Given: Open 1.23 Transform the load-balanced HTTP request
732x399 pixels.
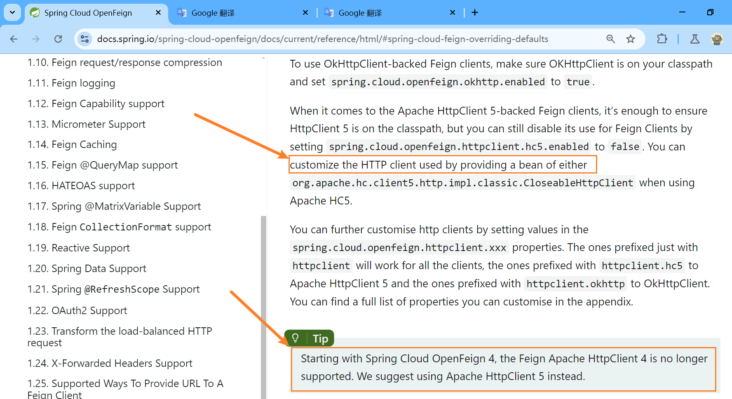Looking at the screenshot, I should pyautogui.click(x=120, y=337).
